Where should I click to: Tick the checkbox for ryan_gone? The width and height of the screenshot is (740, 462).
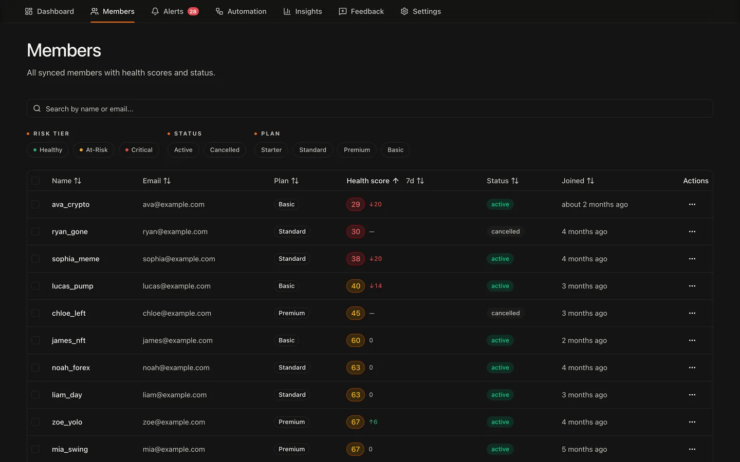35,232
